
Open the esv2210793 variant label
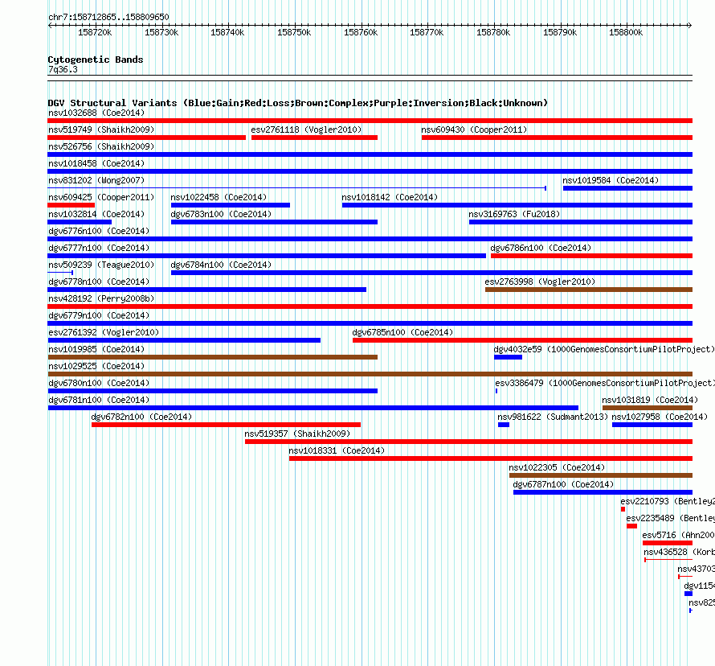pyautogui.click(x=667, y=501)
